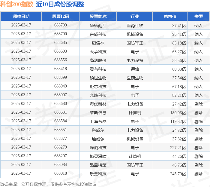
Task: Click the 类型 column header
Action: [x=199, y=16]
